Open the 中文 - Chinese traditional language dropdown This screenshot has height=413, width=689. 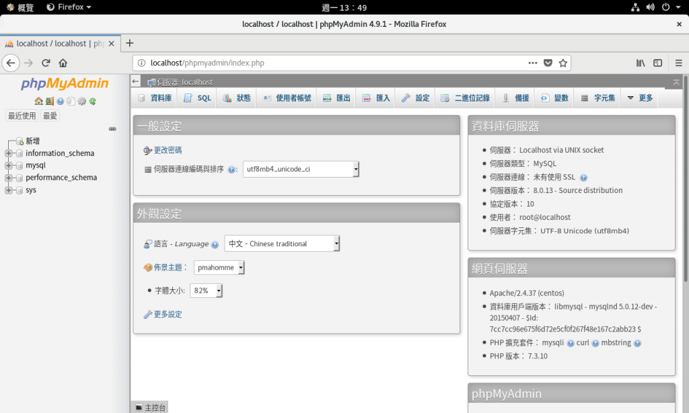pos(282,243)
